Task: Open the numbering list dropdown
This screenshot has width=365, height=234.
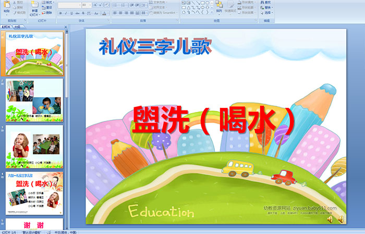Action: pyautogui.click(x=124, y=5)
